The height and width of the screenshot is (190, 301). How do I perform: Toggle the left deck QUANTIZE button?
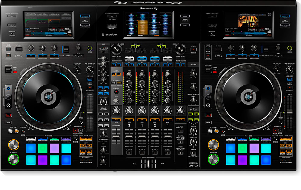click(23, 132)
